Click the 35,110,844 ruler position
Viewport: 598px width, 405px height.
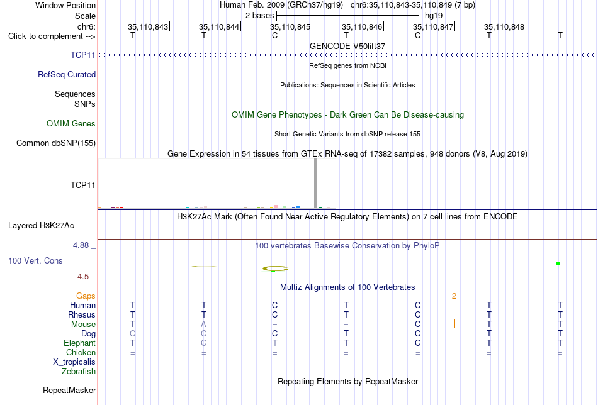pos(219,26)
